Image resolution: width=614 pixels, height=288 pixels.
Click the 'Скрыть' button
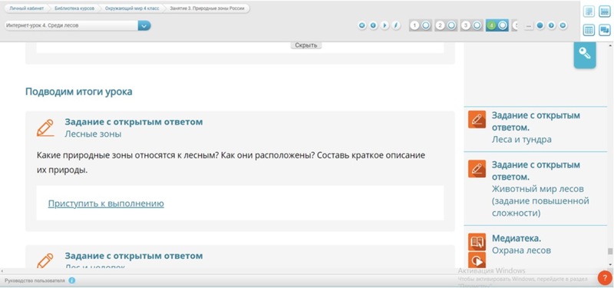click(305, 45)
